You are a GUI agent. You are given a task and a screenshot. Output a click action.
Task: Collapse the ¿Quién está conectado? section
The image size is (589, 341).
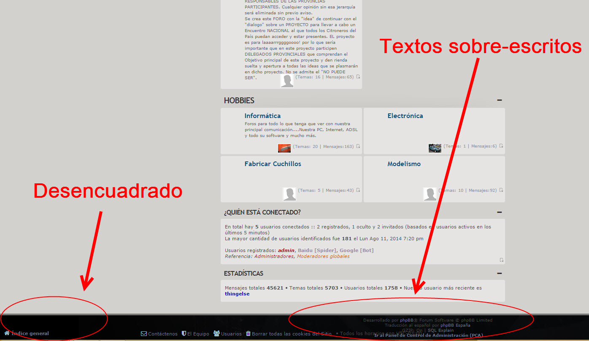(500, 212)
